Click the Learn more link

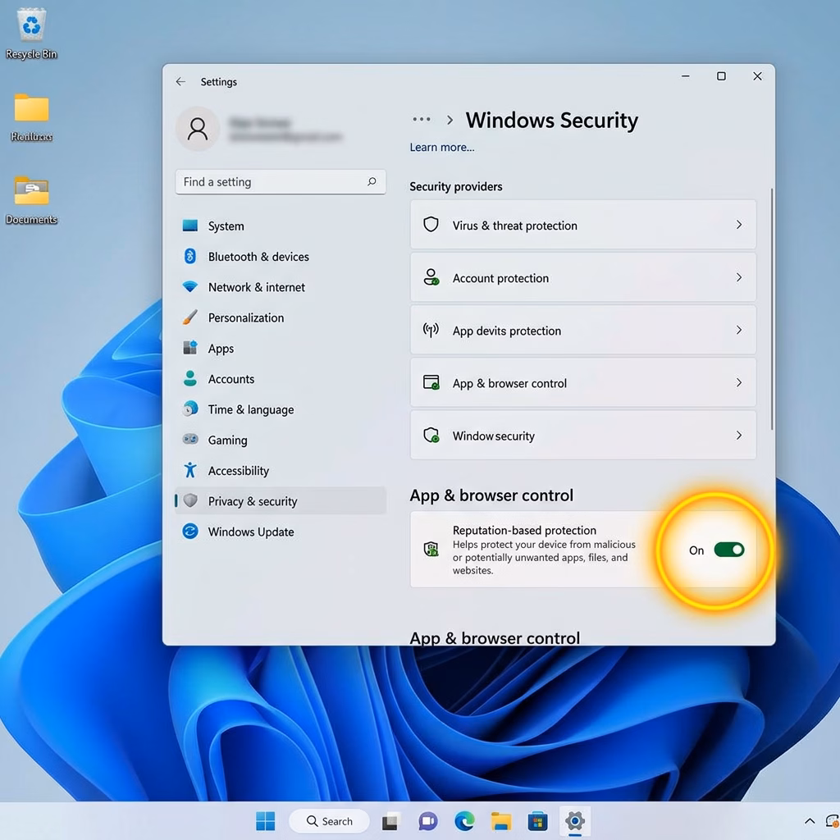(x=441, y=147)
